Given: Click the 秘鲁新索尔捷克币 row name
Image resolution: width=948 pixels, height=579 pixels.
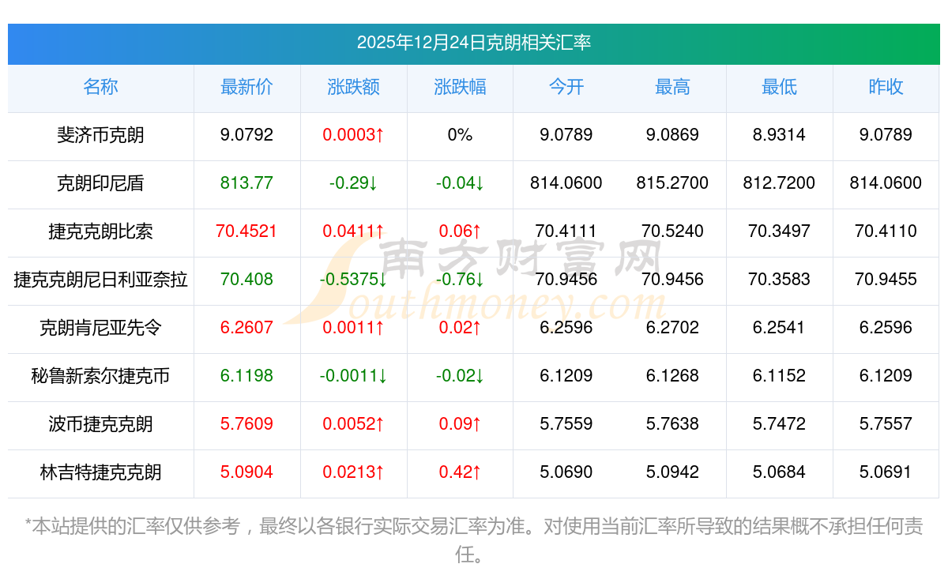Looking at the screenshot, I should 100,376.
